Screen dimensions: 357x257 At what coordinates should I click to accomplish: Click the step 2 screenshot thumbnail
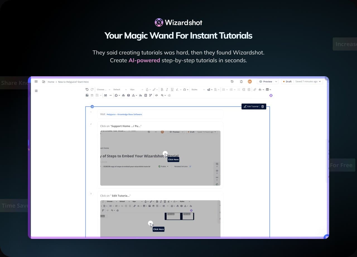(160, 158)
